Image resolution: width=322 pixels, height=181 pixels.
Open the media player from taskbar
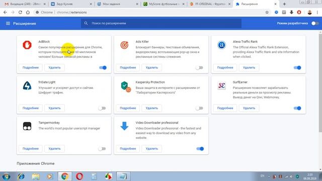[x=49, y=176]
